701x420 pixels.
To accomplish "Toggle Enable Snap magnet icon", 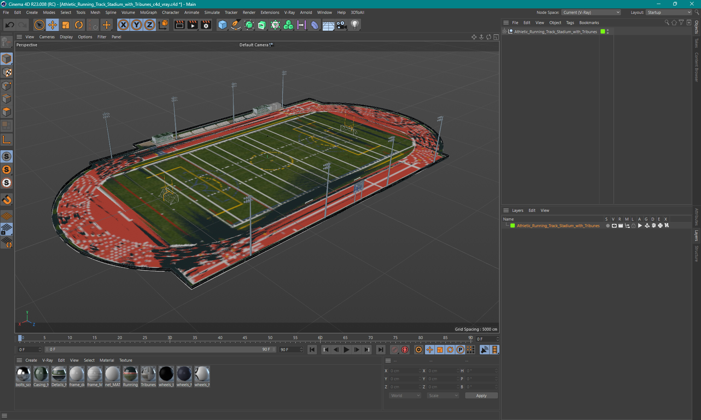I will tap(7, 200).
